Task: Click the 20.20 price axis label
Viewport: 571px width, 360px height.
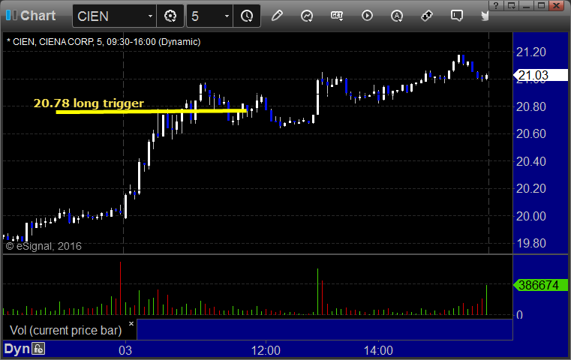Action: [x=531, y=188]
